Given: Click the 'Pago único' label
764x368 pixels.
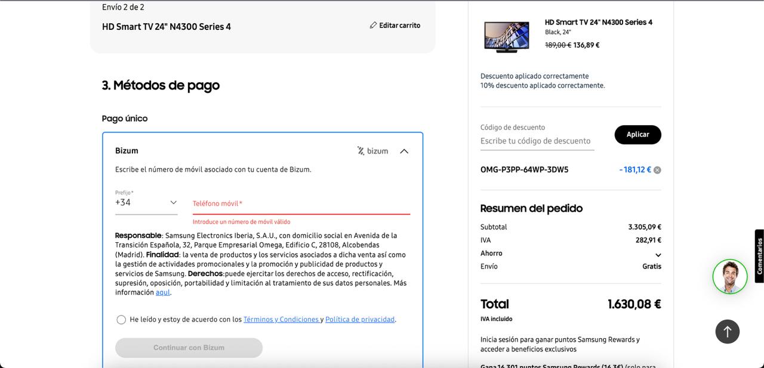Looking at the screenshot, I should (125, 119).
